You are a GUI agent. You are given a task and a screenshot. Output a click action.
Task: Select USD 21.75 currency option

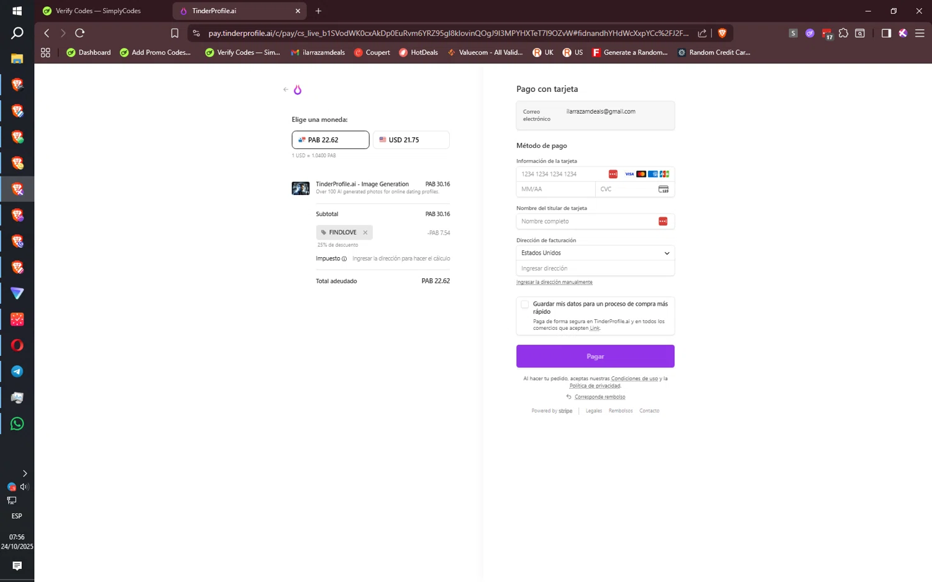click(411, 140)
